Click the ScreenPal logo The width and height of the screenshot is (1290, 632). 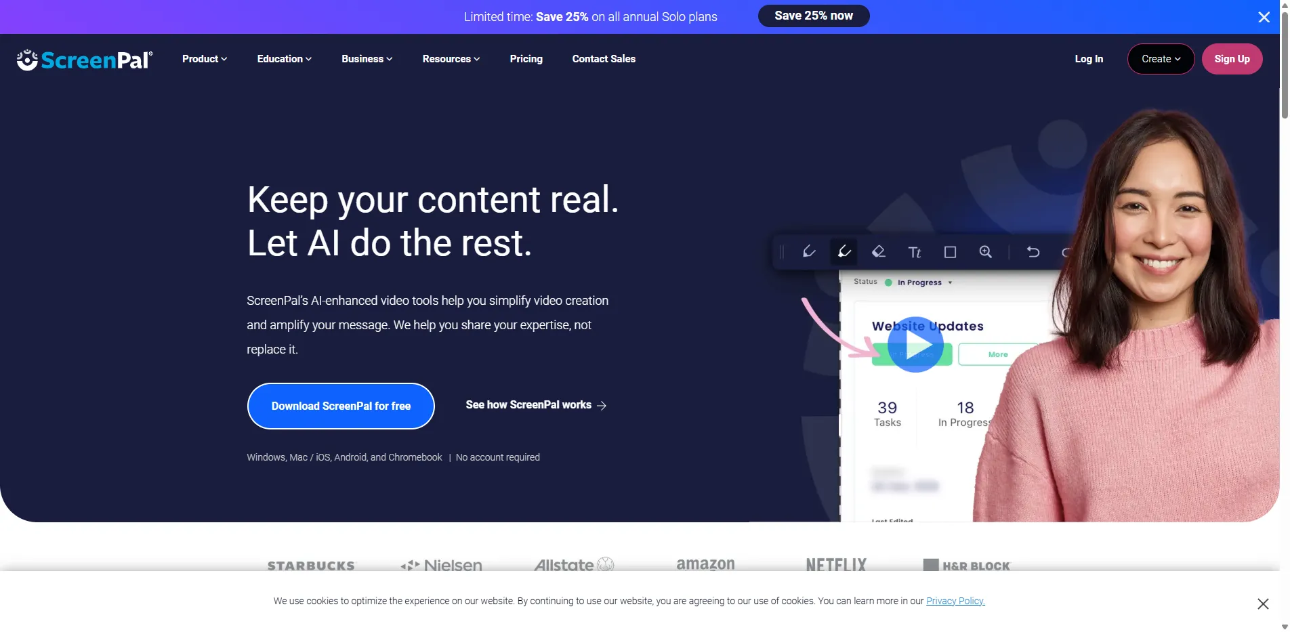84,60
